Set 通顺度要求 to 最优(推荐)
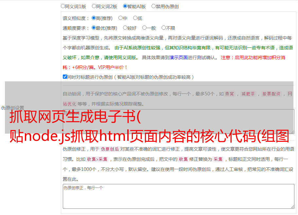The width and height of the screenshot is (298, 215). pyautogui.click(x=94, y=28)
